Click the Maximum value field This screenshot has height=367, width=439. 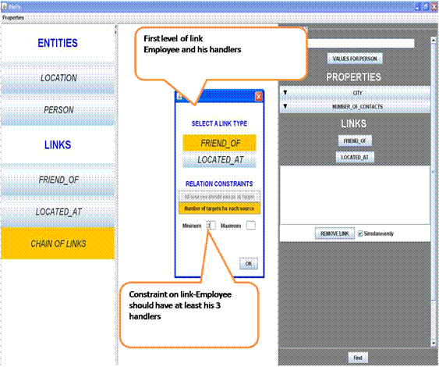251,226
